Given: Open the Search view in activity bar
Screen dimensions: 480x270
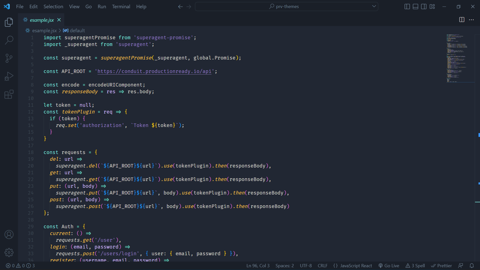Looking at the screenshot, I should point(9,40).
